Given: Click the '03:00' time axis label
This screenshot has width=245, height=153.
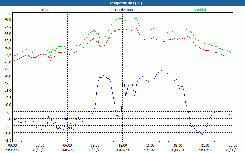Looking at the screenshot, I should click(x=40, y=146).
